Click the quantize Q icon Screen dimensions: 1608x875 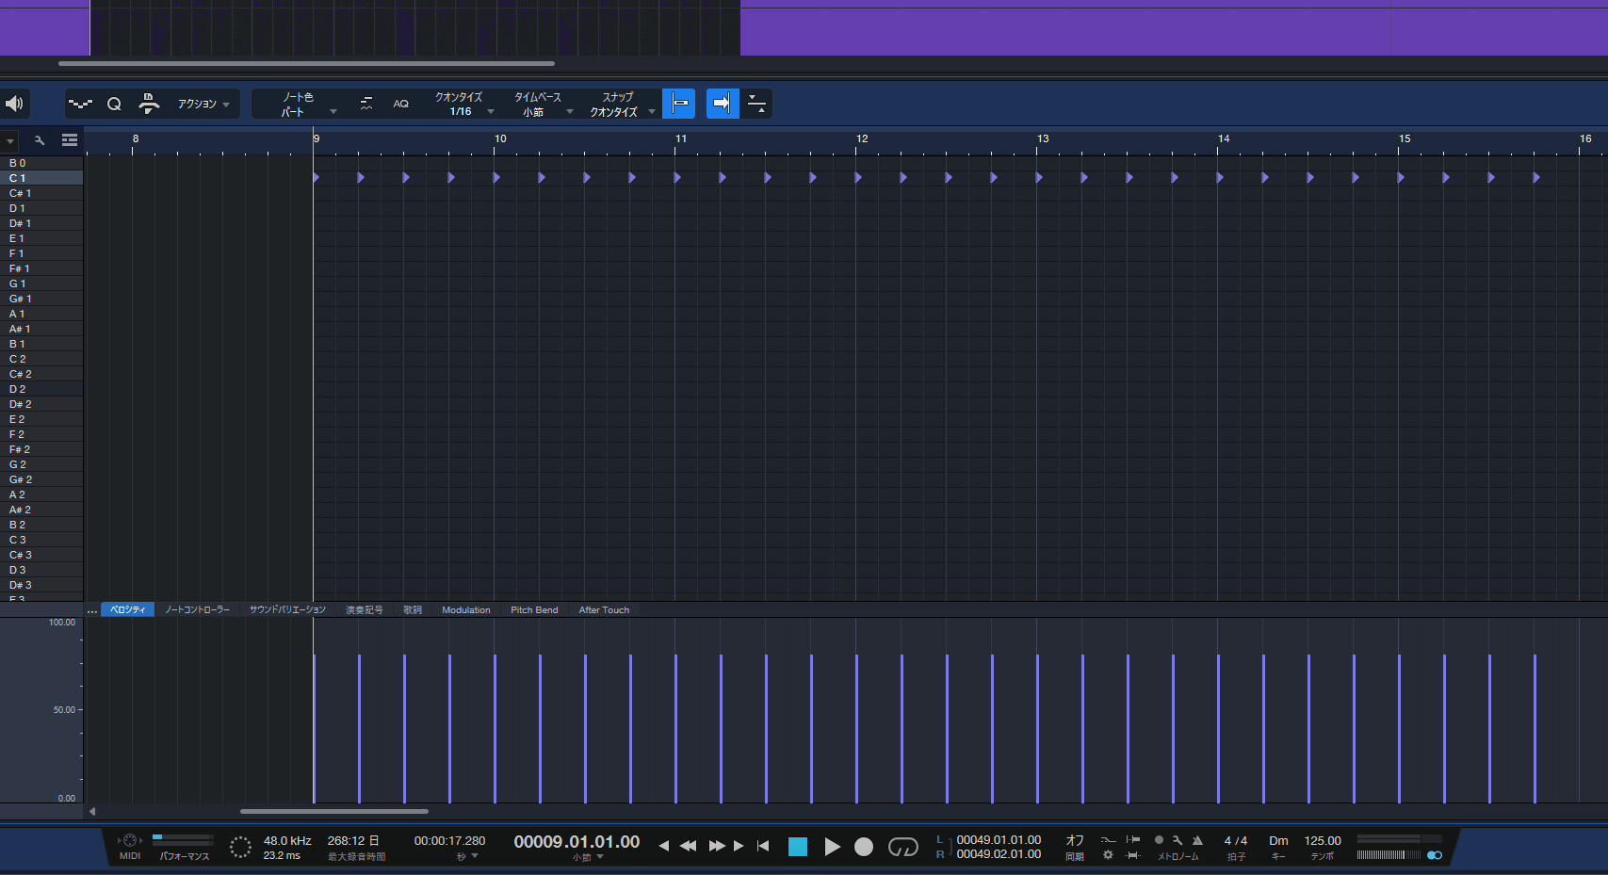[x=114, y=104]
